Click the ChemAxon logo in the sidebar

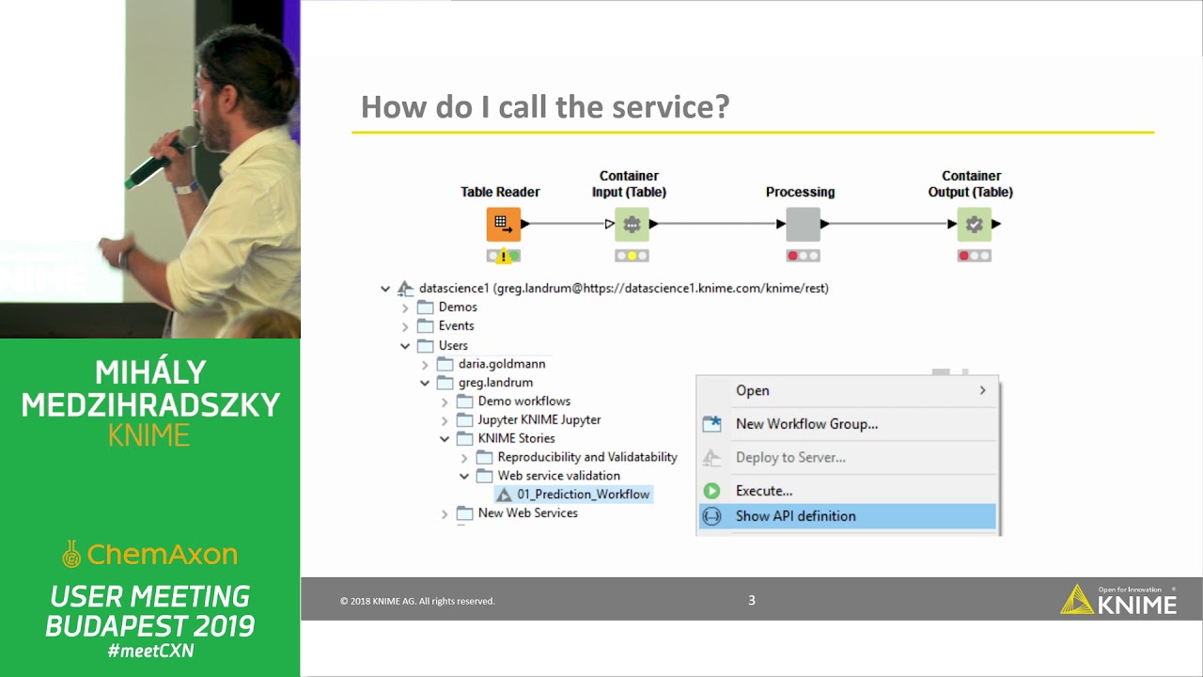(x=149, y=555)
